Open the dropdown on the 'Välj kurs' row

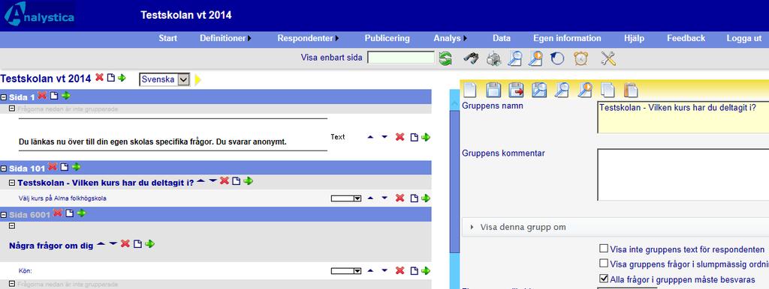[346, 198]
